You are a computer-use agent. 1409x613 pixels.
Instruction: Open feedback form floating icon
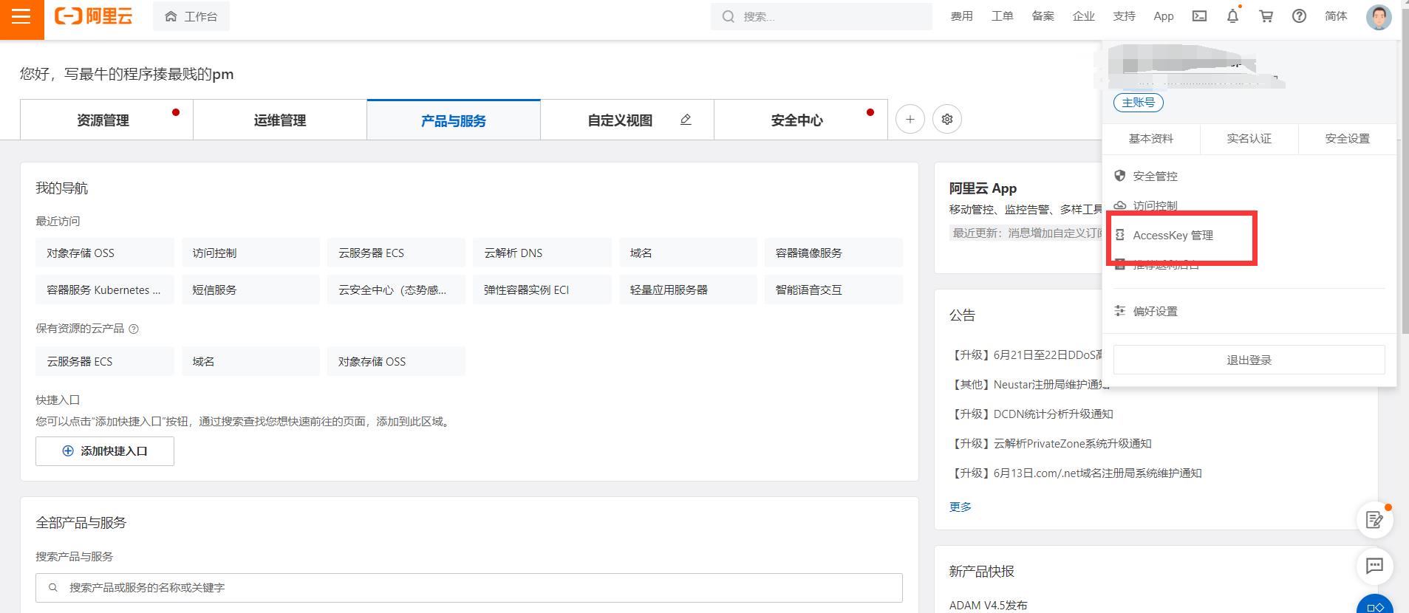[1375, 520]
